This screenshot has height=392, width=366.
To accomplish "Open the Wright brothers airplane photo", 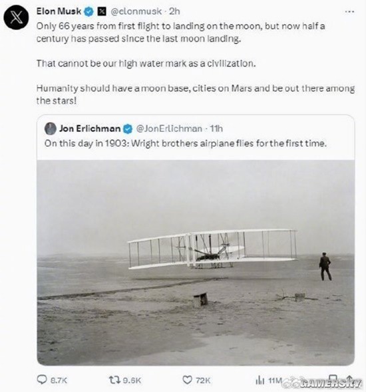I will pyautogui.click(x=196, y=262).
